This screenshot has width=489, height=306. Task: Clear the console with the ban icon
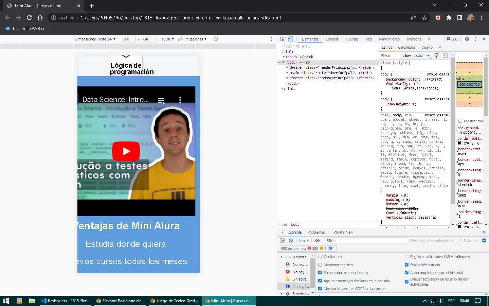coord(291,240)
